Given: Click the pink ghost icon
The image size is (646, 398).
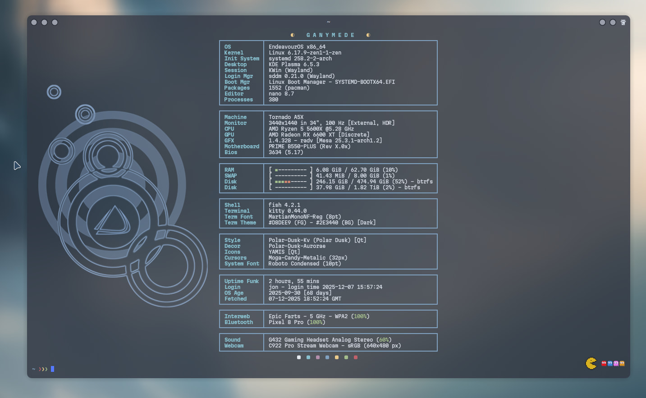Looking at the screenshot, I should coord(616,363).
